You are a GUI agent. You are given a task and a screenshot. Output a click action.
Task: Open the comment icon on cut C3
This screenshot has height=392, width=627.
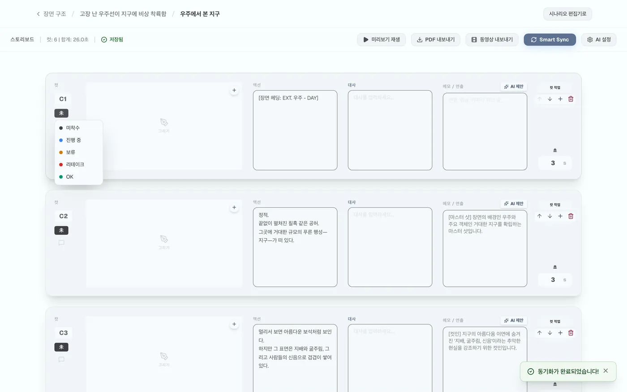tap(61, 359)
